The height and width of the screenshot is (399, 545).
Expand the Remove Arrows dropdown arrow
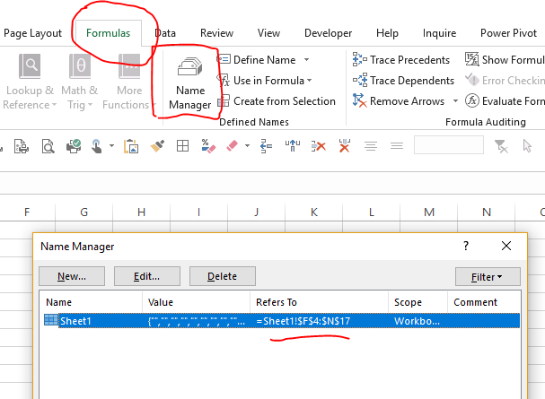pyautogui.click(x=455, y=101)
